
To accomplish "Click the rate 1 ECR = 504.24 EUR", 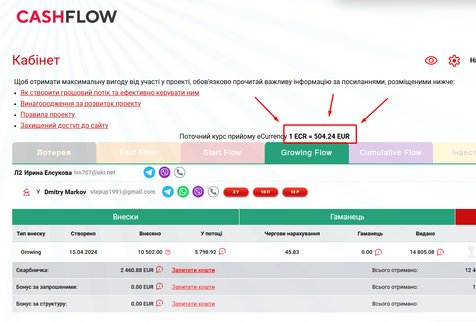I will (319, 137).
